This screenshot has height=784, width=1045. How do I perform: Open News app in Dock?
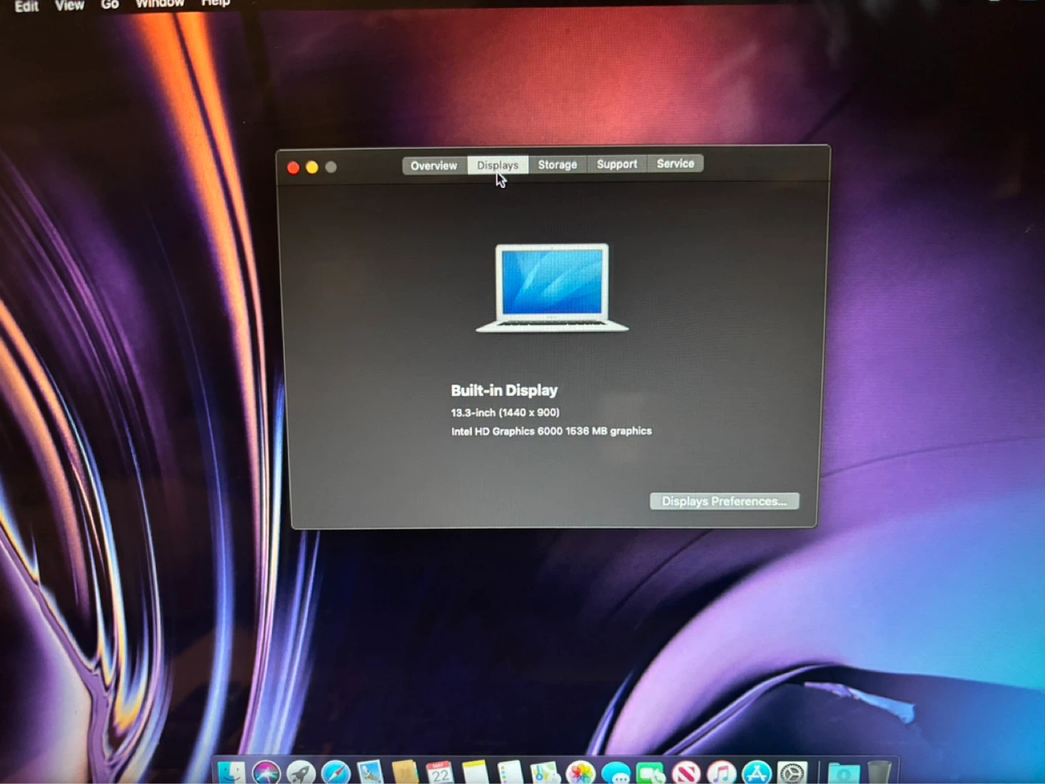tap(687, 772)
